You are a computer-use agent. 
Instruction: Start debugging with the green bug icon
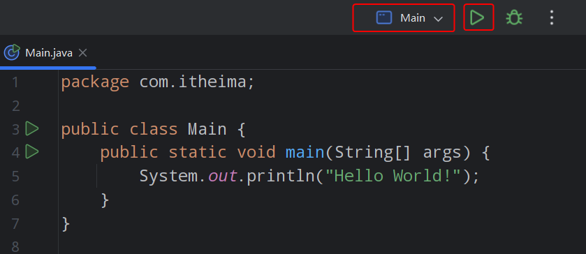click(x=514, y=17)
